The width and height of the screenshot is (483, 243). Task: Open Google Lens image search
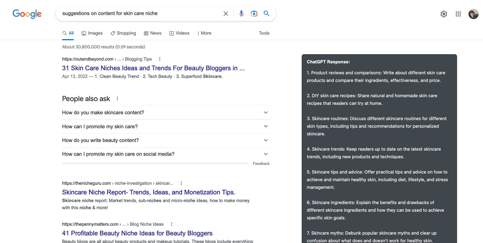[254, 13]
